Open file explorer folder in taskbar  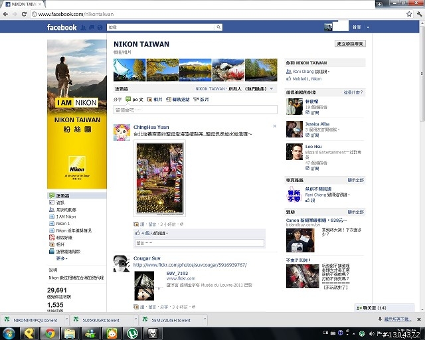(x=70, y=333)
